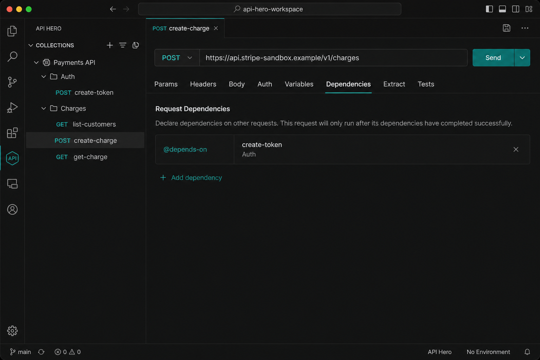Open the Accounts profile icon
540x360 pixels.
[12, 210]
